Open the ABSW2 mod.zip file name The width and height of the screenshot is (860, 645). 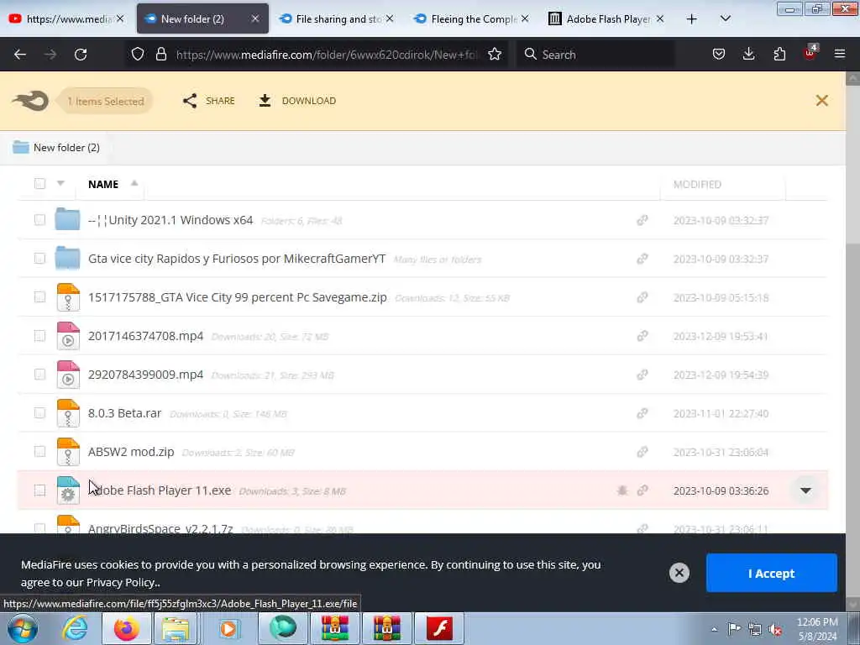131,452
